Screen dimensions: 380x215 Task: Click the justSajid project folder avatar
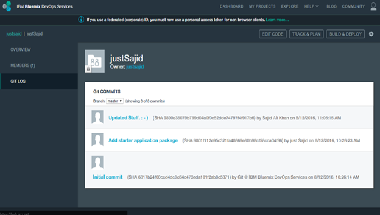pos(95,61)
